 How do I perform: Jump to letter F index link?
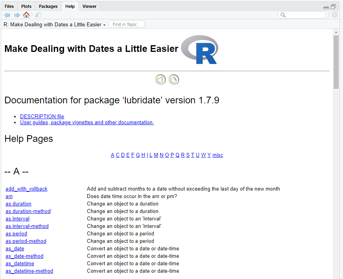(133, 155)
